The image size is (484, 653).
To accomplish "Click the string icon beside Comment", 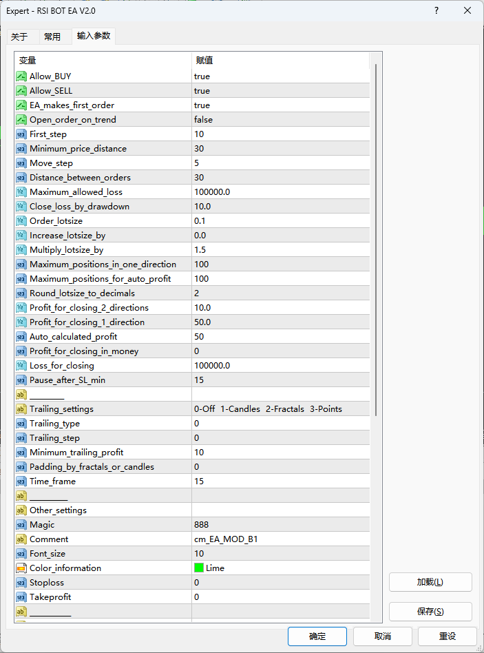I will tap(21, 539).
